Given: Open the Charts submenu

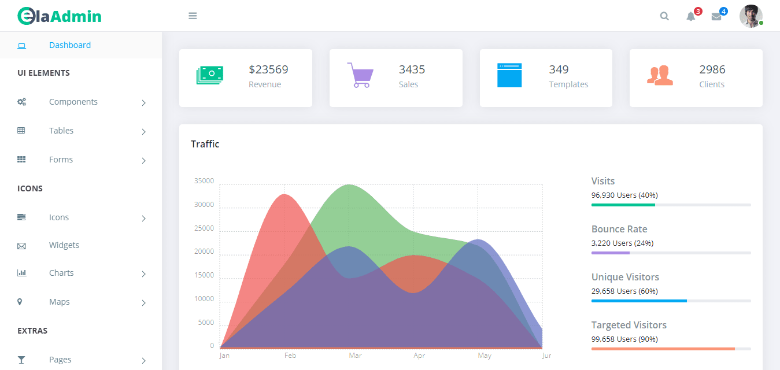Looking at the screenshot, I should tap(143, 273).
